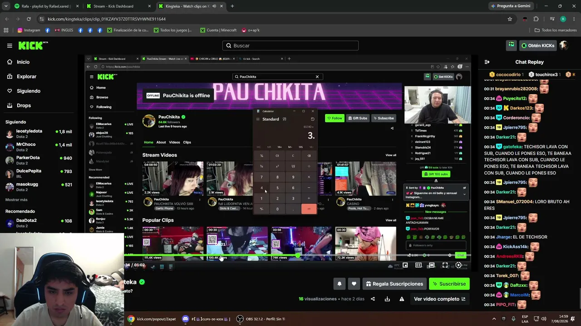Open the user profile avatar menu
The width and height of the screenshot is (581, 326).
coord(564,45)
